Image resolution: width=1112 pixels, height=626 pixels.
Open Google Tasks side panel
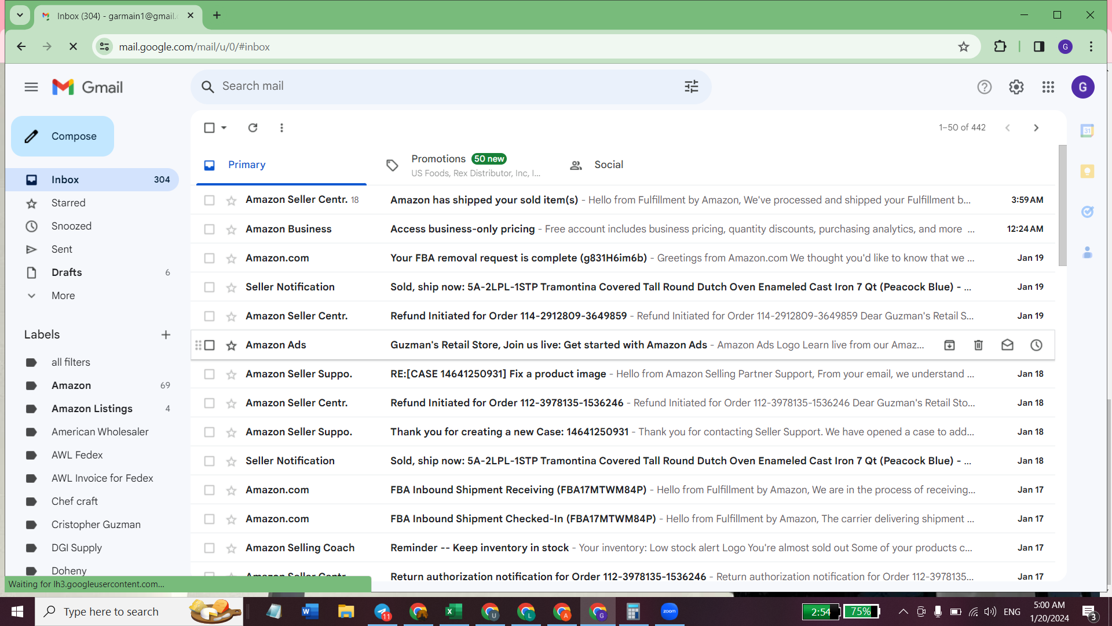[x=1087, y=212]
